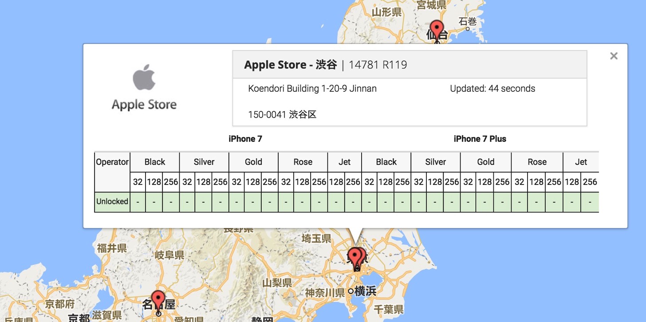
Task: Click iPhone 7 Silver column header
Action: point(204,162)
